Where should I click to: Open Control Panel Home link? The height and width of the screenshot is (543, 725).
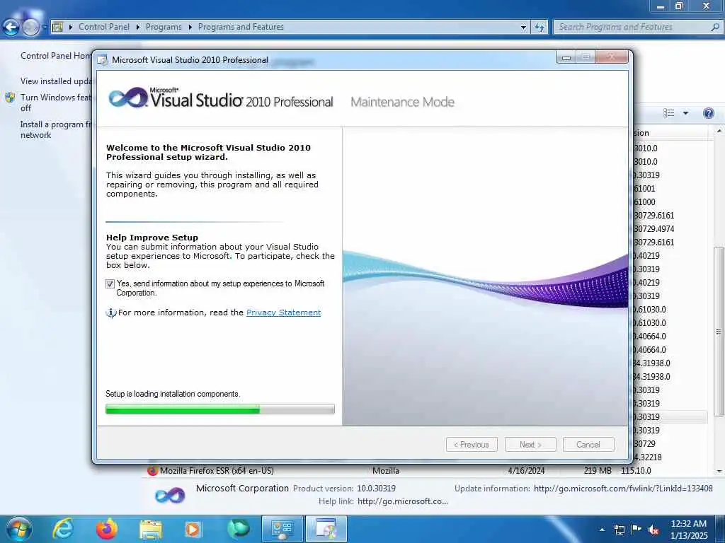point(56,55)
